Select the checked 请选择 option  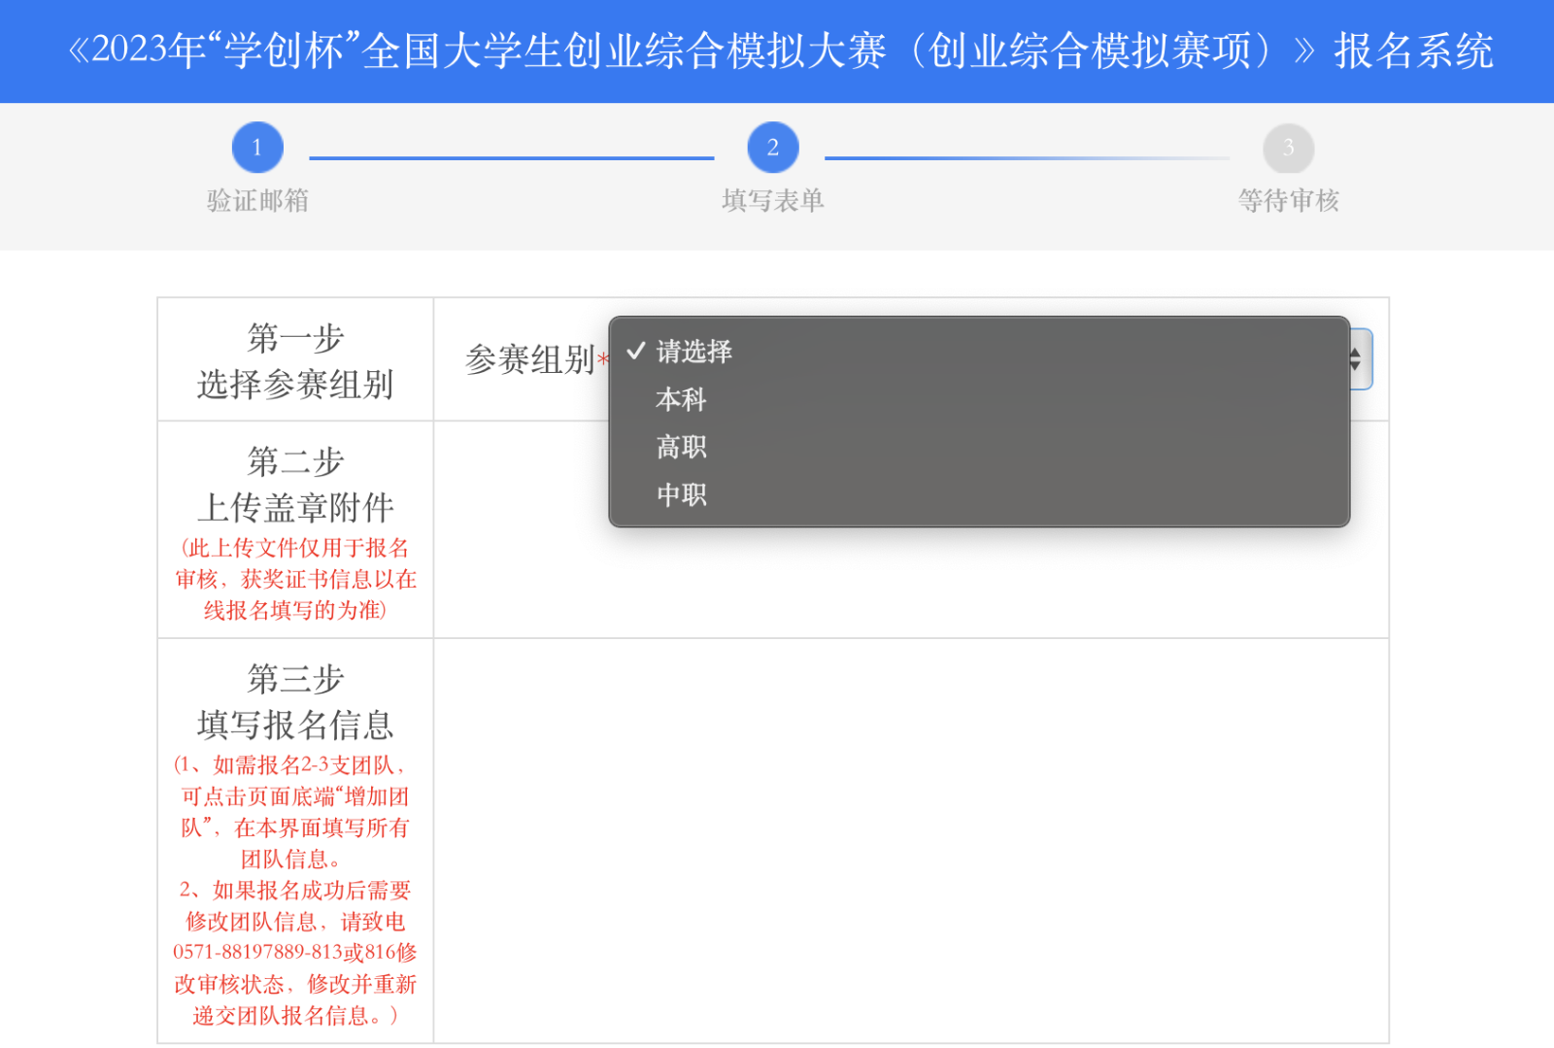[x=979, y=352]
